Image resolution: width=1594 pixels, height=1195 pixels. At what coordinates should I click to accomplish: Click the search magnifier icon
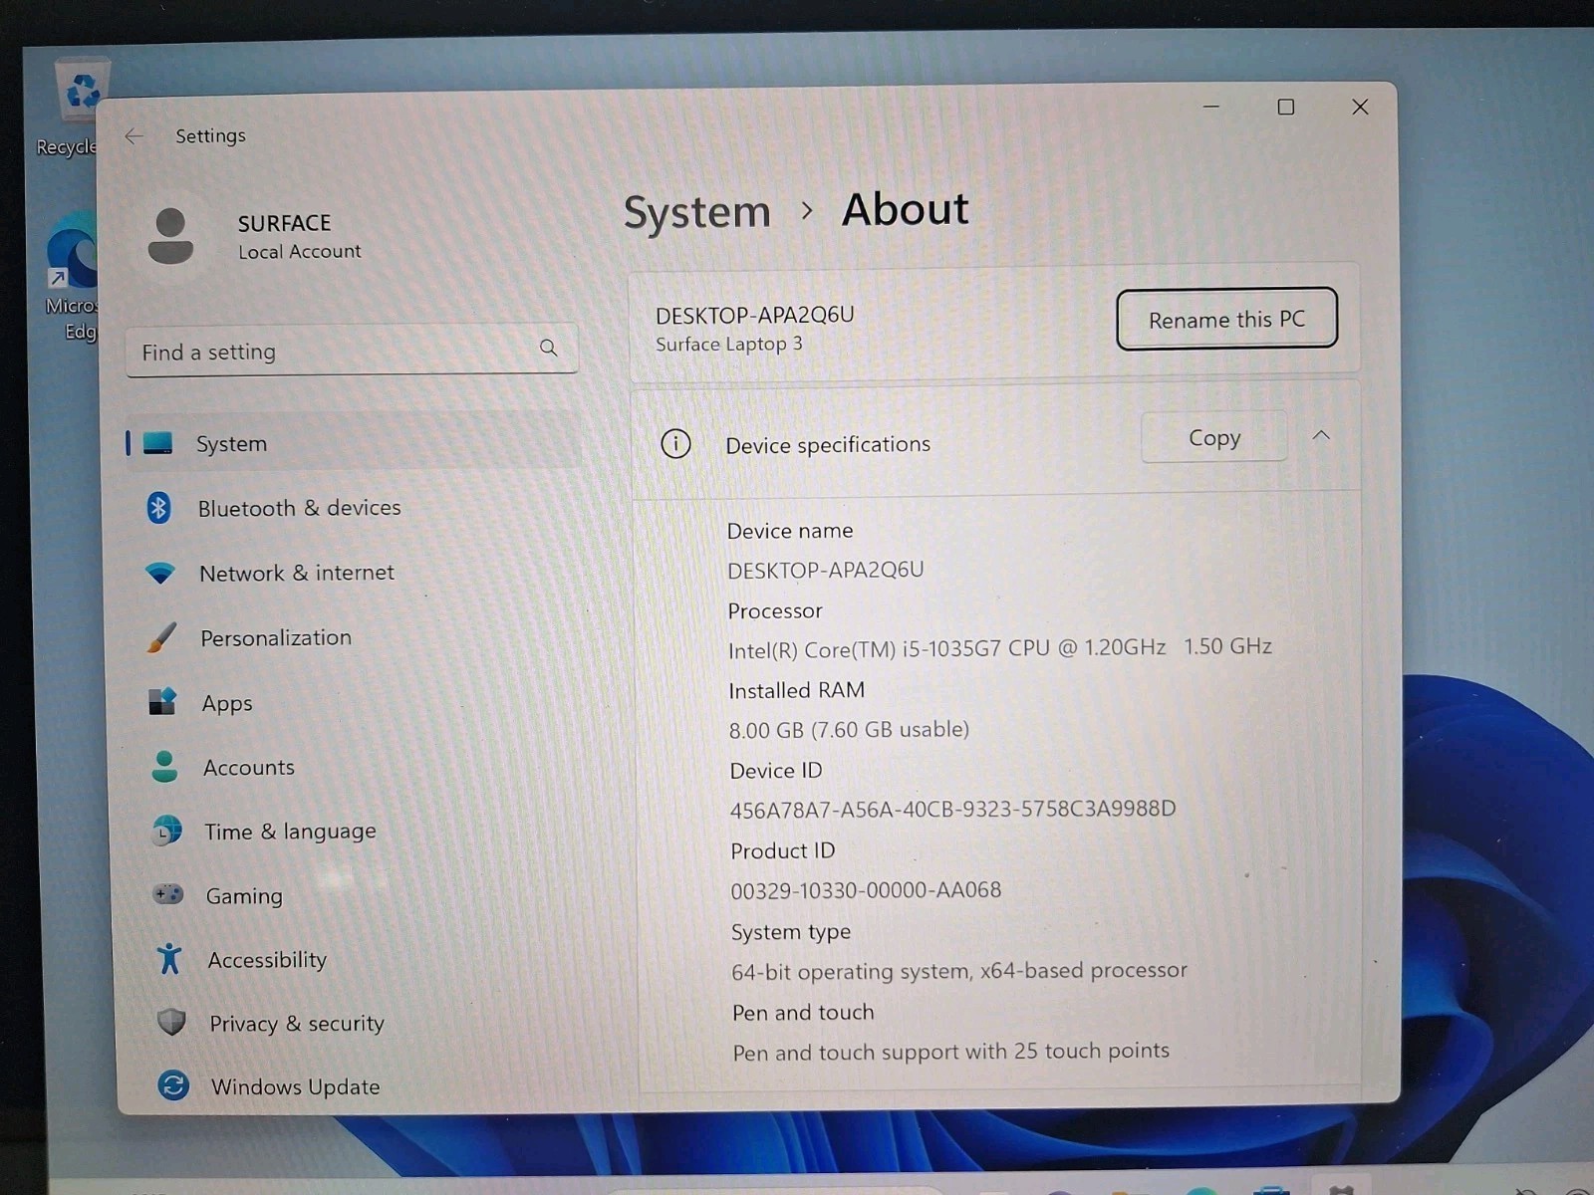click(x=548, y=348)
